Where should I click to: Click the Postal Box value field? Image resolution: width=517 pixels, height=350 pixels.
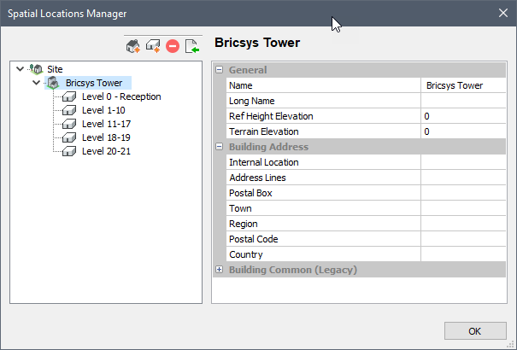click(463, 193)
